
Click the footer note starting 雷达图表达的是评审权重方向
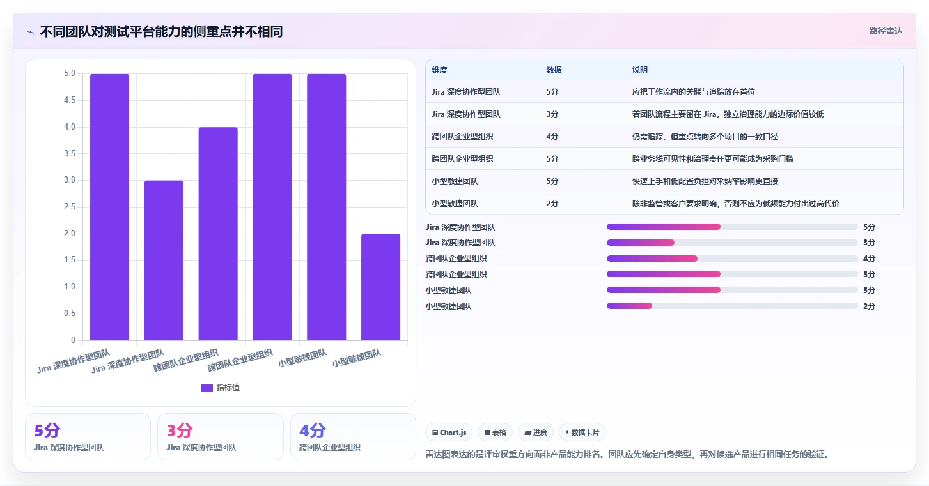click(x=627, y=455)
